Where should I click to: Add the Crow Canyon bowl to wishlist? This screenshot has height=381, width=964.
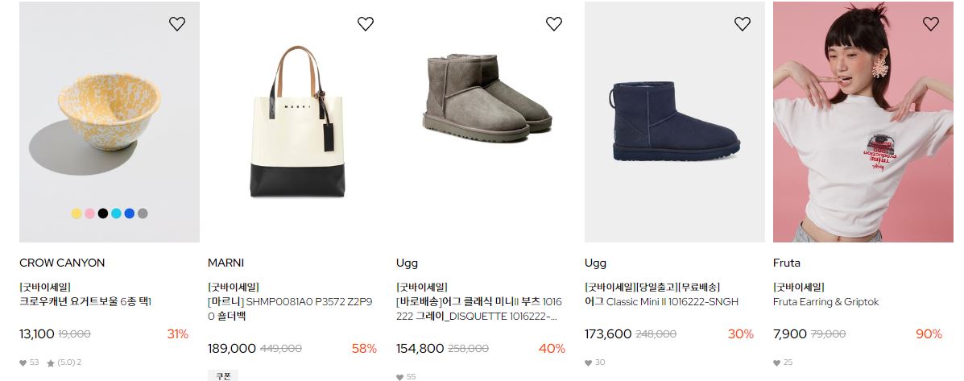click(x=177, y=24)
